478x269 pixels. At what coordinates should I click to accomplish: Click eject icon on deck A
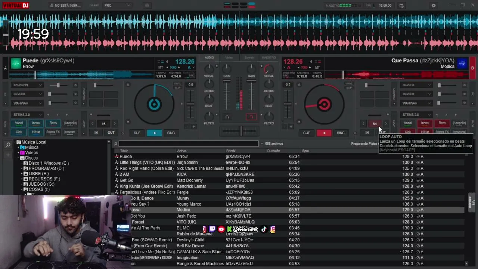pos(128,85)
